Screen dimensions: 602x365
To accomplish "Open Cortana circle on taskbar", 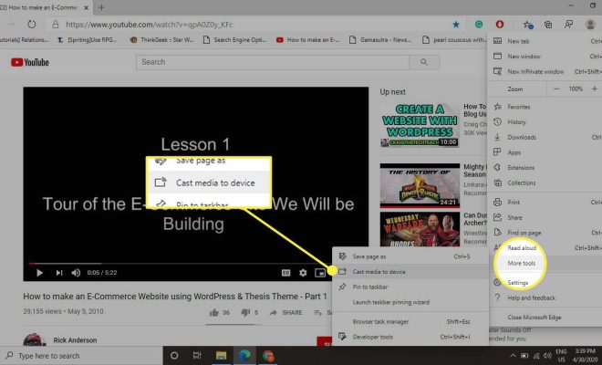I will 174,355.
